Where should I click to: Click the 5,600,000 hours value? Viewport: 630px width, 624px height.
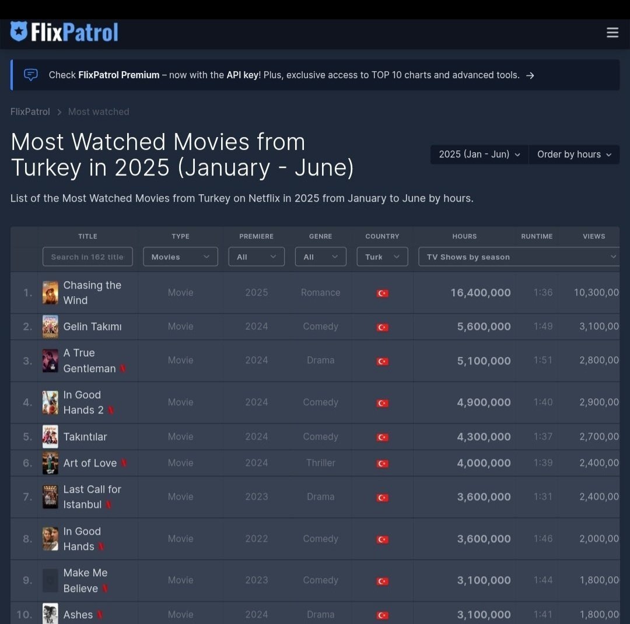(484, 326)
